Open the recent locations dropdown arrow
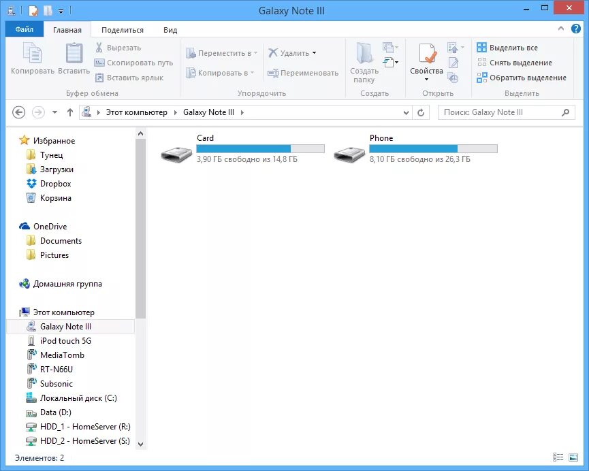 (55, 112)
